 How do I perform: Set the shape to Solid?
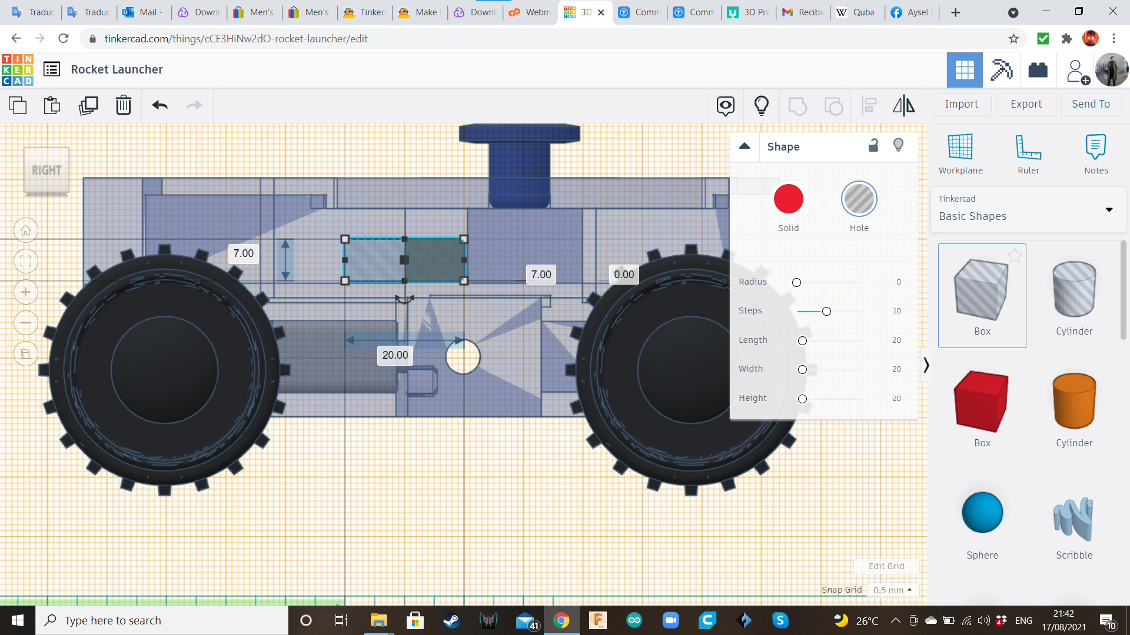788,199
